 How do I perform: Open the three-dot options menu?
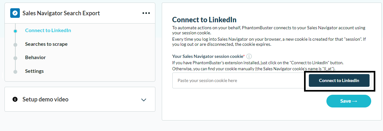tap(146, 13)
